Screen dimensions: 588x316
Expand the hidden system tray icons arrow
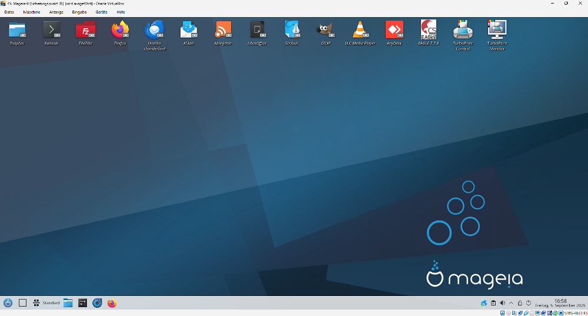512,303
